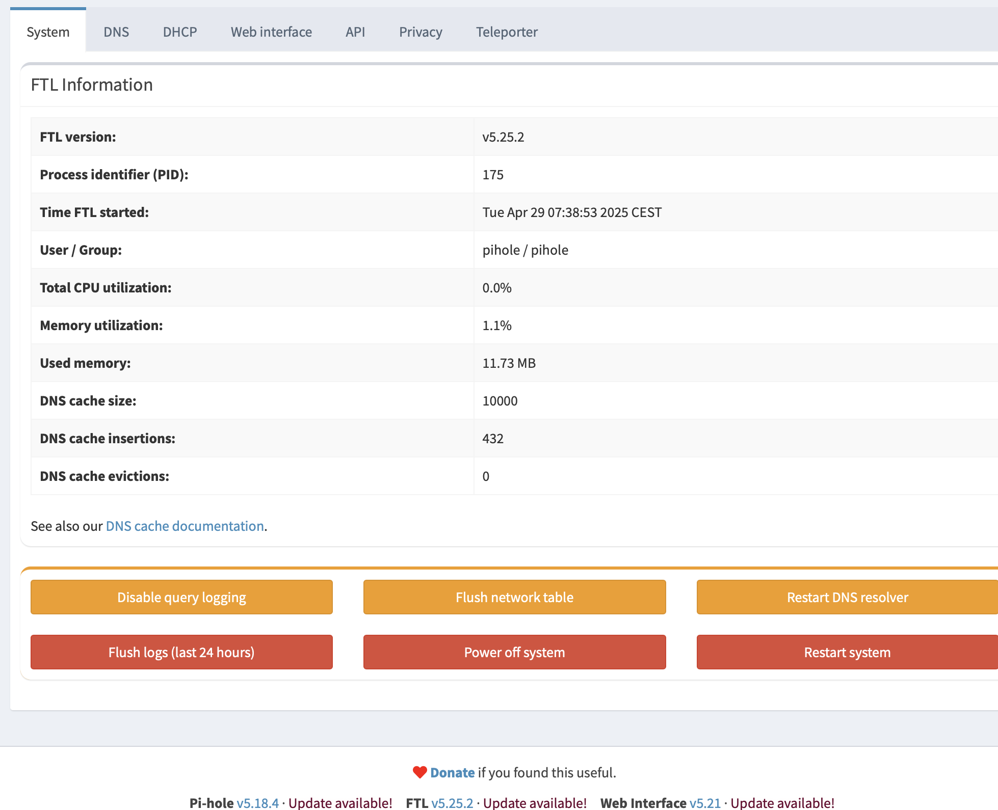Viewport: 998px width, 810px height.
Task: Switch to the DNS tab
Action: pyautogui.click(x=116, y=32)
